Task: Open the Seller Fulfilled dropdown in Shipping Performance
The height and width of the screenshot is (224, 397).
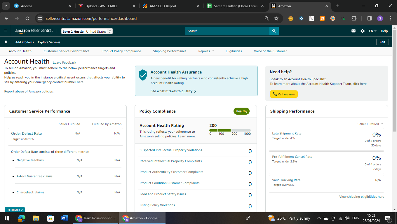Action: pyautogui.click(x=370, y=124)
